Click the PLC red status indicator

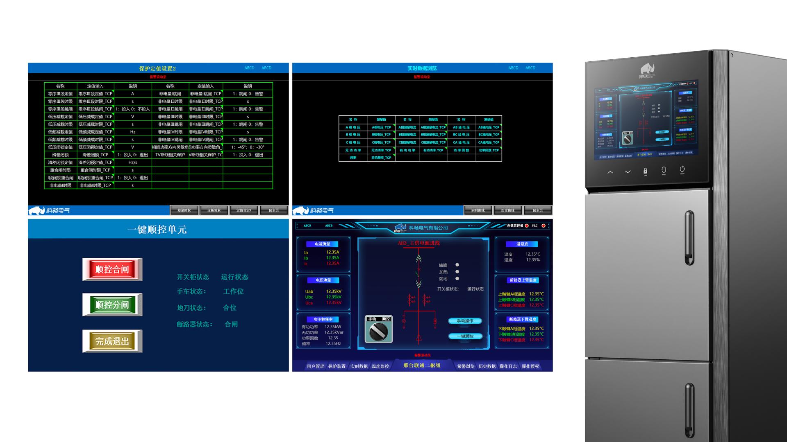[544, 226]
